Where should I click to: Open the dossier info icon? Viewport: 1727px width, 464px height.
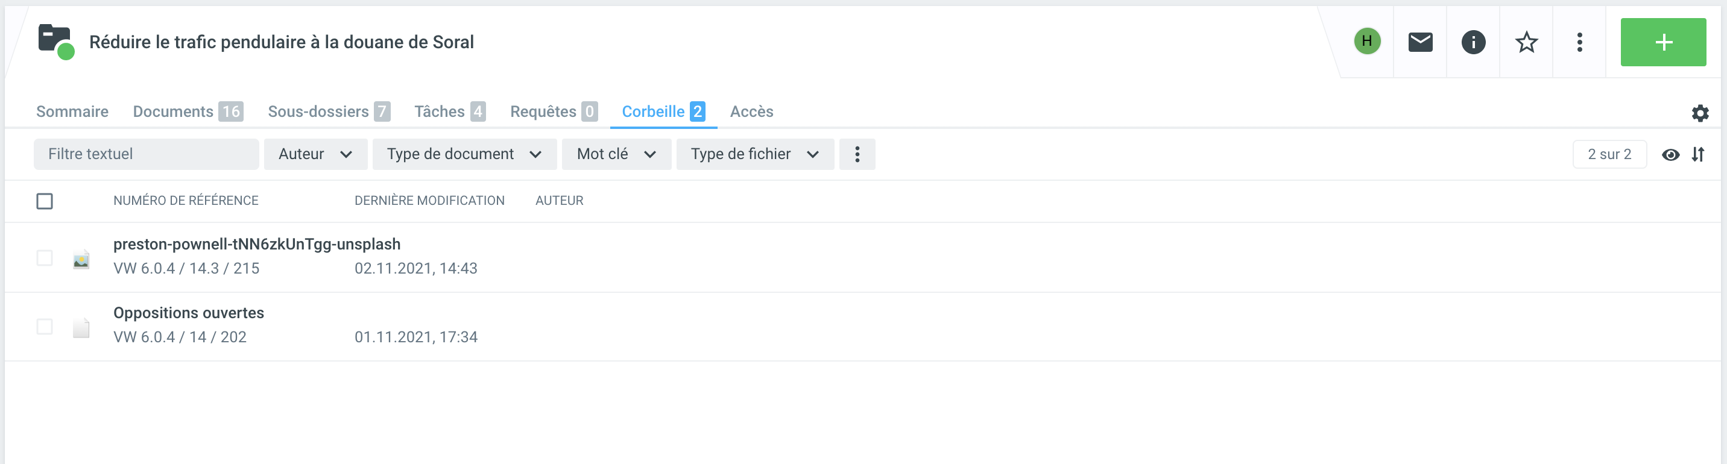(x=1473, y=42)
